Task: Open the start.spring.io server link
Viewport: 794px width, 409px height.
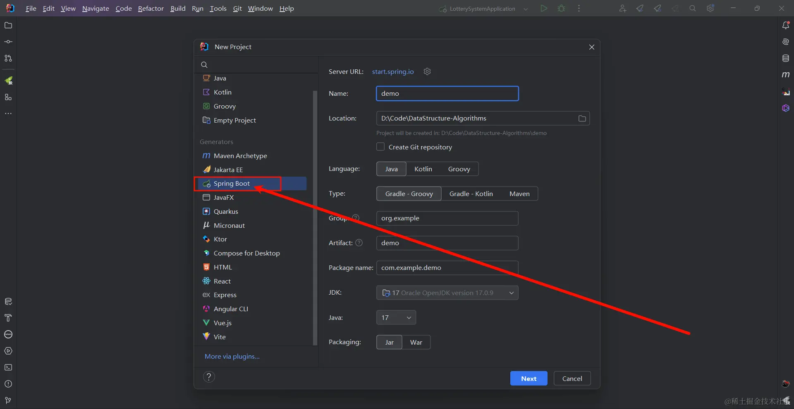Action: click(393, 71)
